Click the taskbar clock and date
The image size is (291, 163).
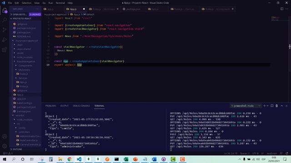tap(274, 159)
